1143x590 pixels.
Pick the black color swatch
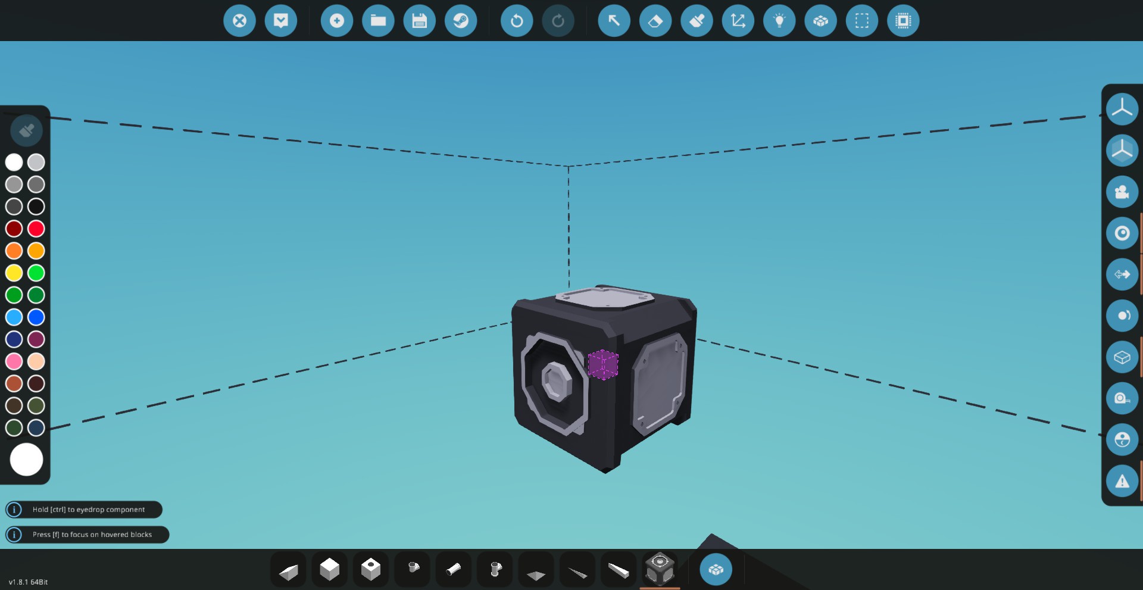(x=36, y=207)
